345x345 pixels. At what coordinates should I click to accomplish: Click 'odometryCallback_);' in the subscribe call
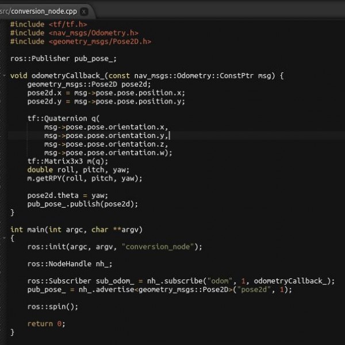294,281
